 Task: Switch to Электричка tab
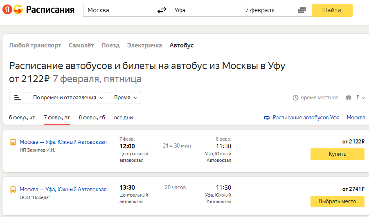tap(144, 45)
